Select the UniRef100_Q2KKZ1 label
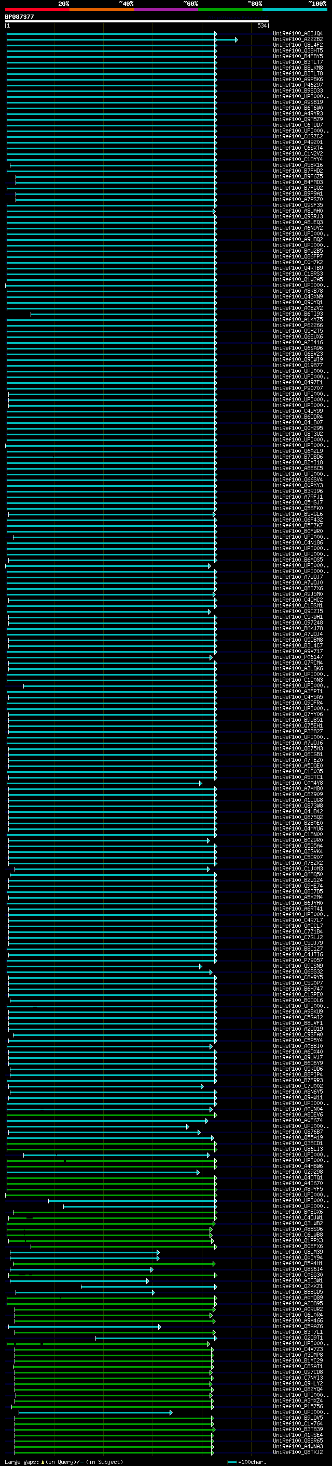Viewport: 332px width, 1466px height. 298,1286
